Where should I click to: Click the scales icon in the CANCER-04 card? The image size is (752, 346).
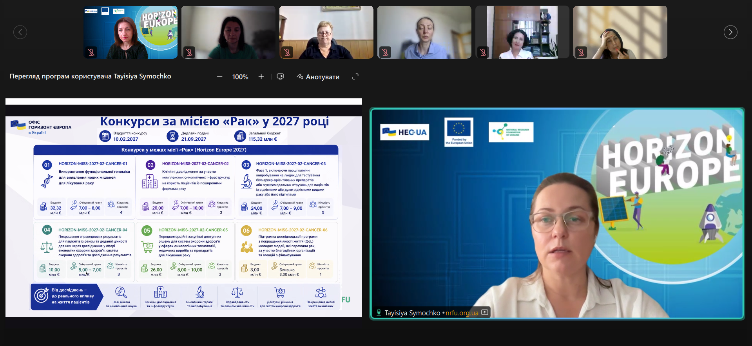47,247
